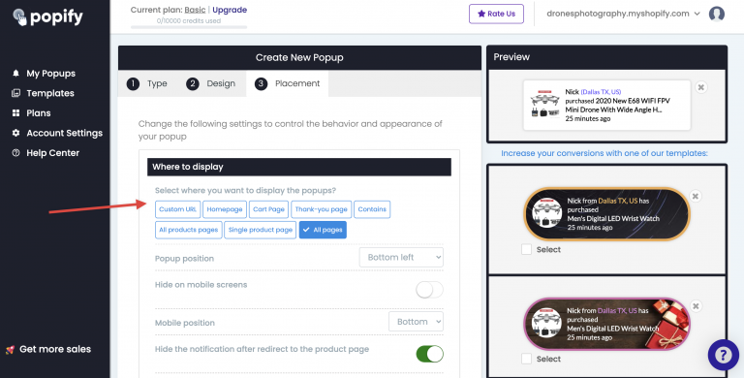Open the Popup position dropdown
This screenshot has width=744, height=378.
[401, 258]
